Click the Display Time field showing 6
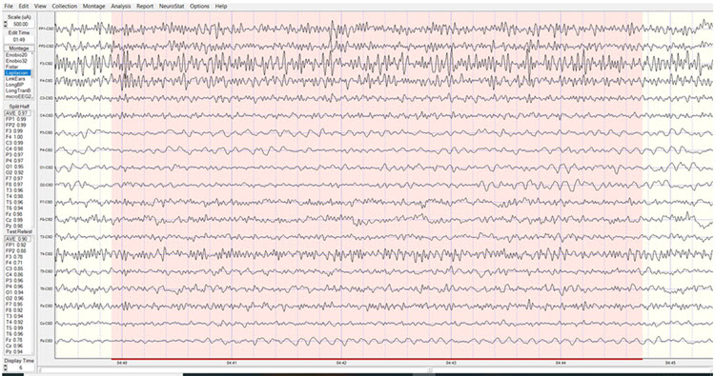Screen dimensions: 715x376 (x=21, y=367)
